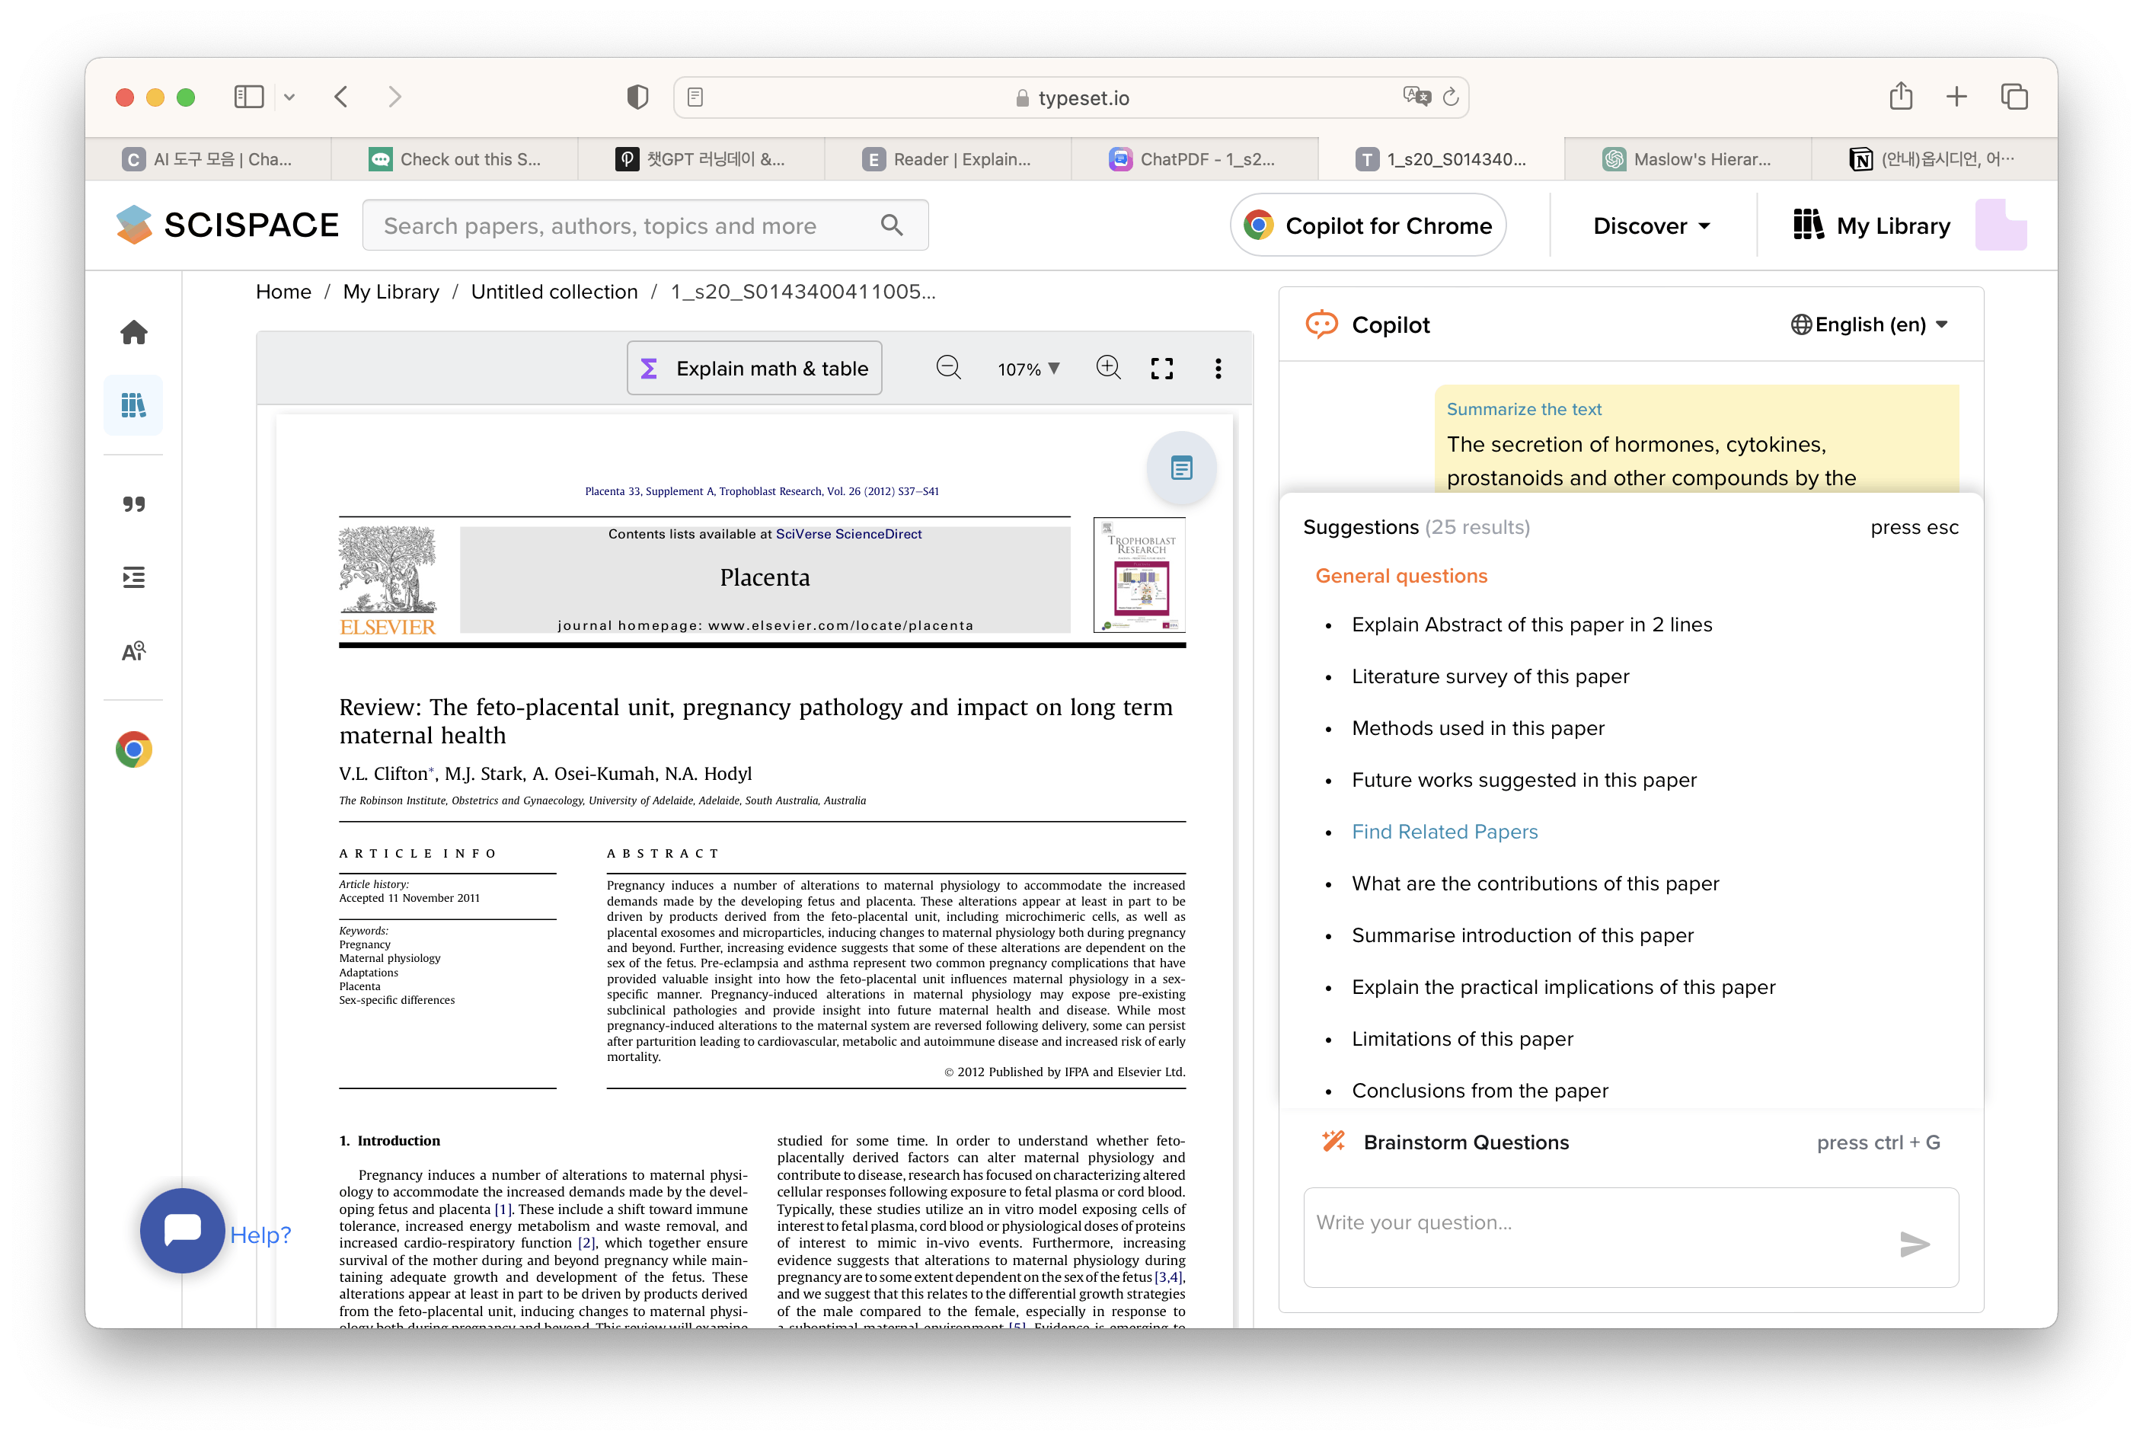2143x1441 pixels.
Task: Click the Find Related Papers suggestion
Action: coord(1445,832)
